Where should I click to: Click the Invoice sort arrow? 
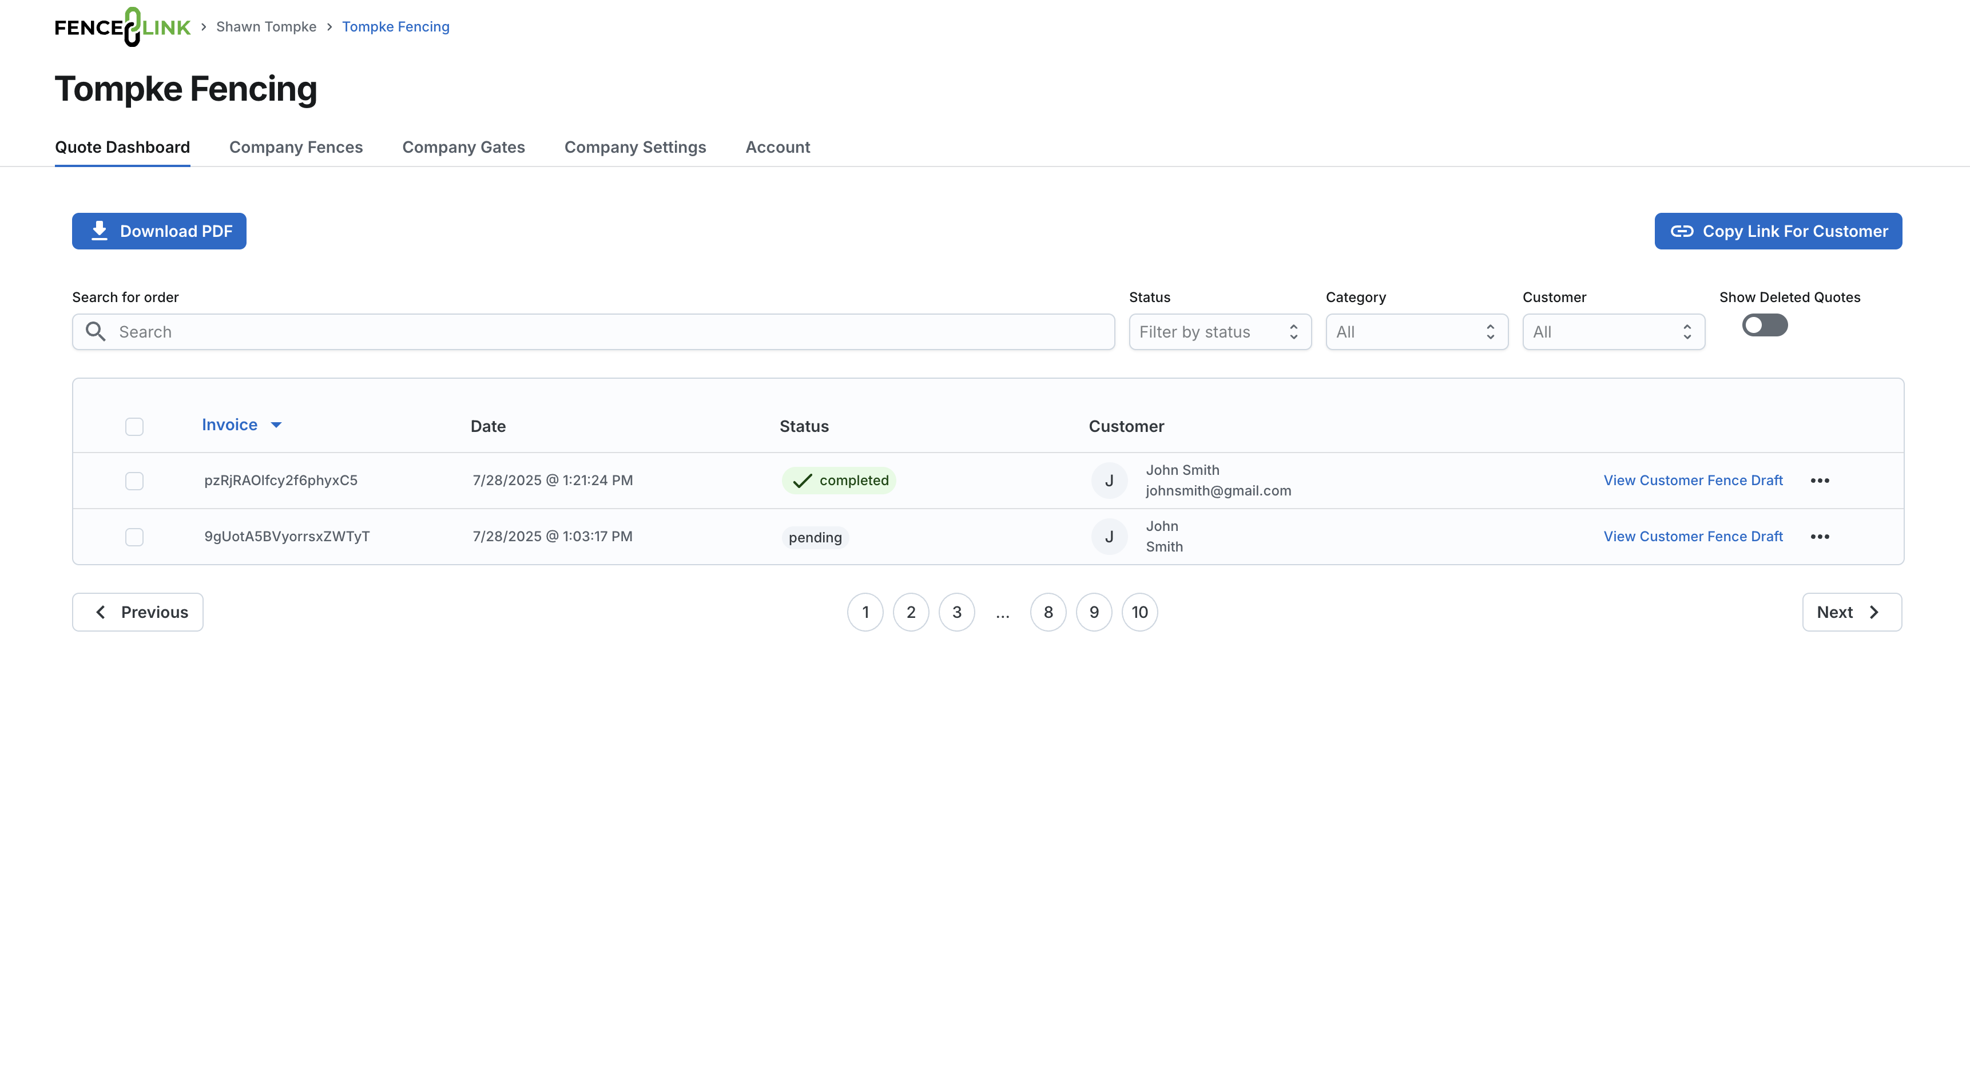(277, 425)
